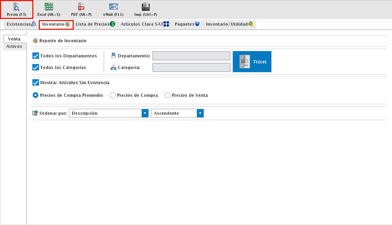Click the Ordenar por list icon
The image size is (392, 225).
pos(35,113)
